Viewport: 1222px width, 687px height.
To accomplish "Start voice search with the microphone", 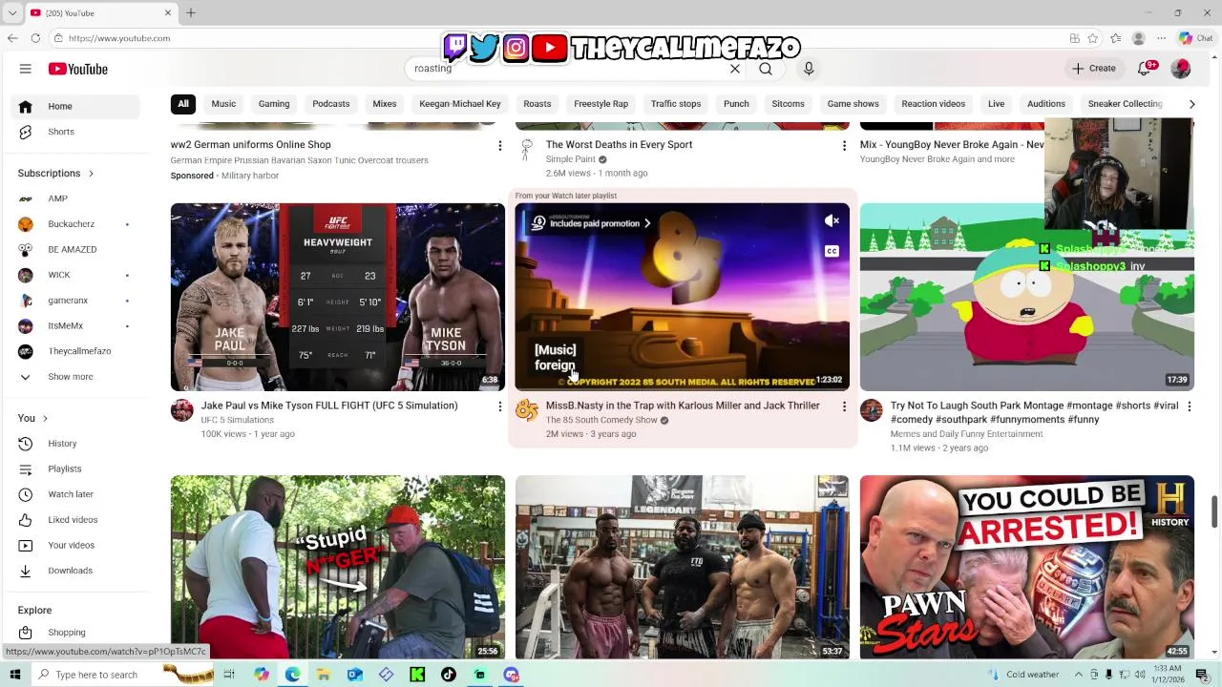I will (x=809, y=69).
